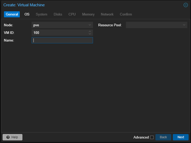Screen dimensions: 191x143
Task: Open the CPU tab
Action: point(72,14)
